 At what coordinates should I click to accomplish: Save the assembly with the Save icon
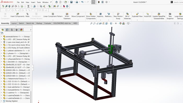71,2
